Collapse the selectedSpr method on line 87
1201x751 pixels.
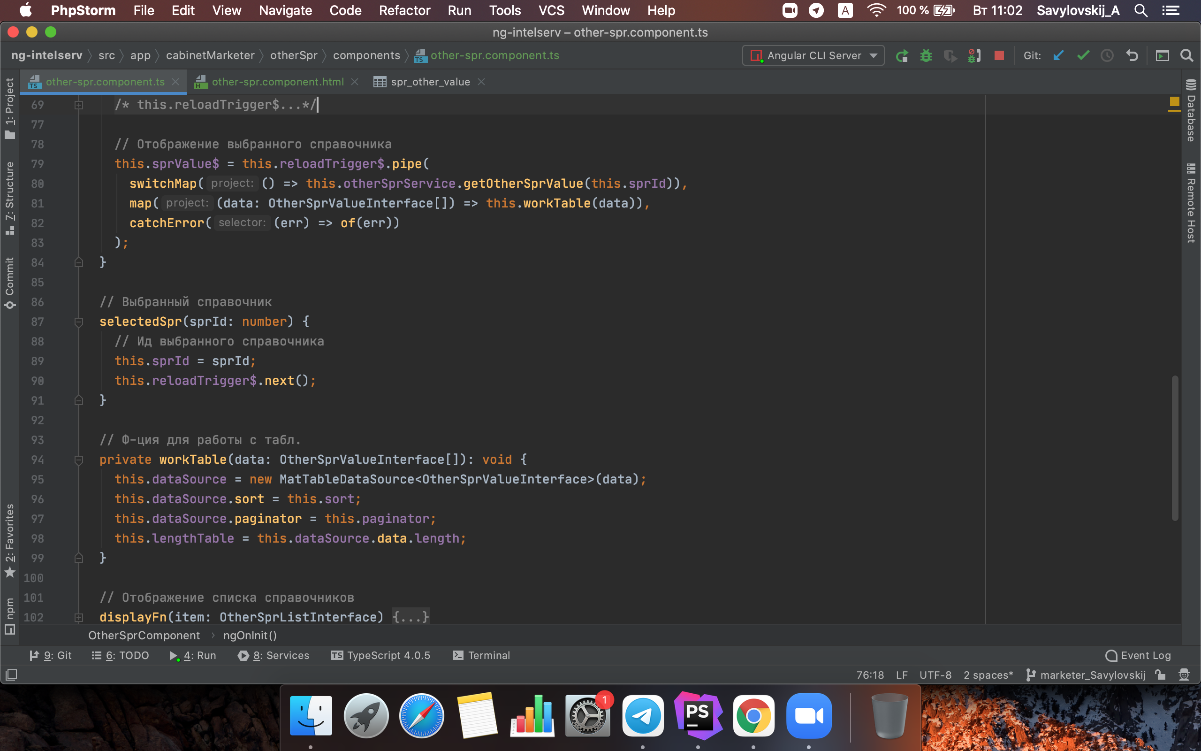pyautogui.click(x=78, y=322)
